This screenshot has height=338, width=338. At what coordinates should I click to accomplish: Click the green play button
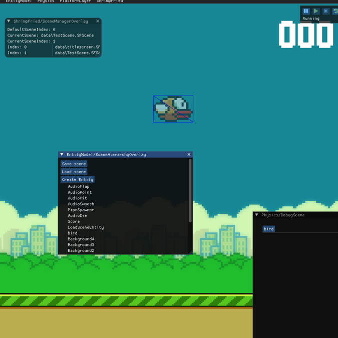[x=316, y=11]
